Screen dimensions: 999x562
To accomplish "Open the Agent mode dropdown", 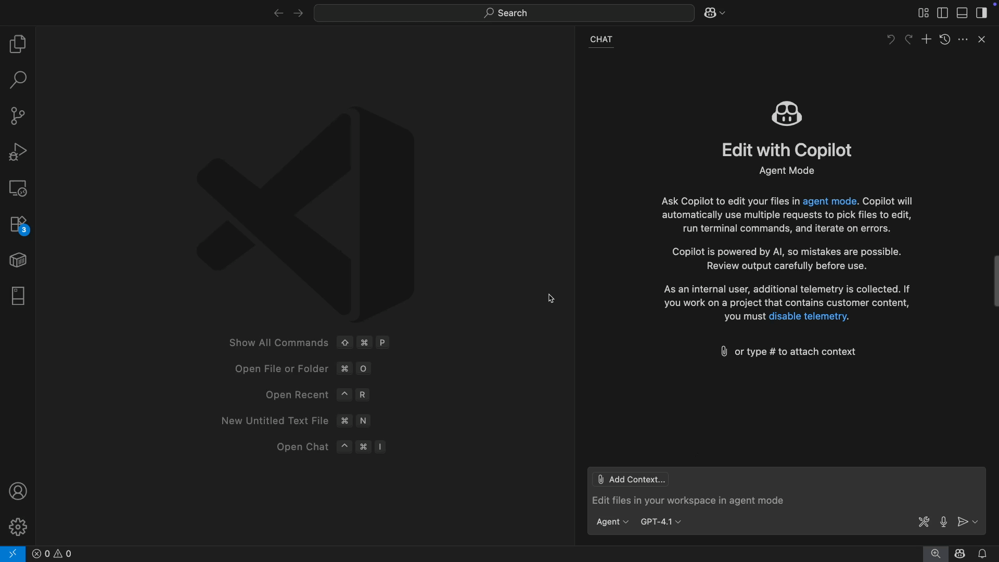I will click(612, 522).
